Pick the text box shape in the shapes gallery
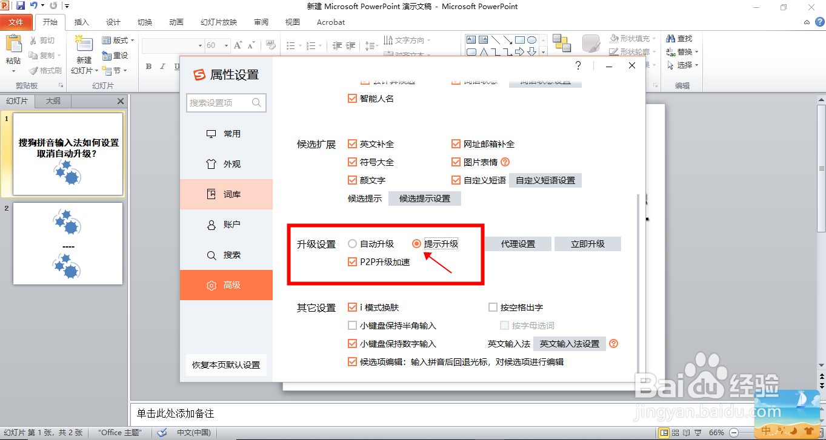 472,40
